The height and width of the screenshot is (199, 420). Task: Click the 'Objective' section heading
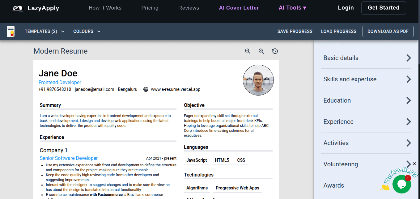(x=194, y=105)
